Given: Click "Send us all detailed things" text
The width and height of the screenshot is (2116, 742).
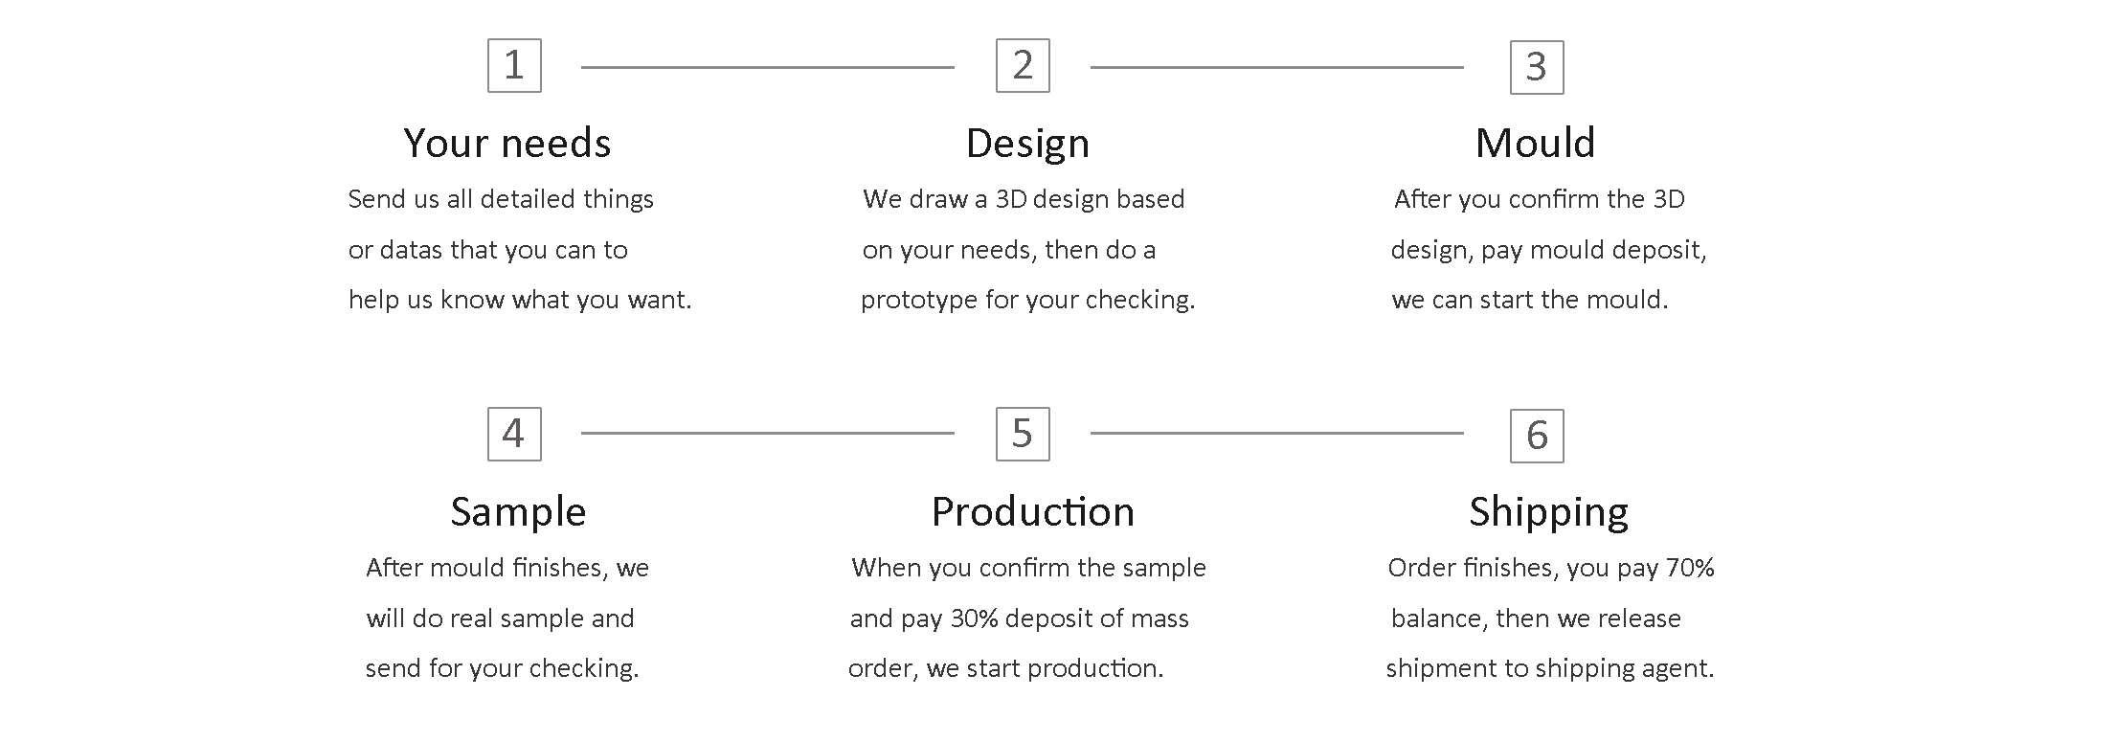Looking at the screenshot, I should pos(501,199).
